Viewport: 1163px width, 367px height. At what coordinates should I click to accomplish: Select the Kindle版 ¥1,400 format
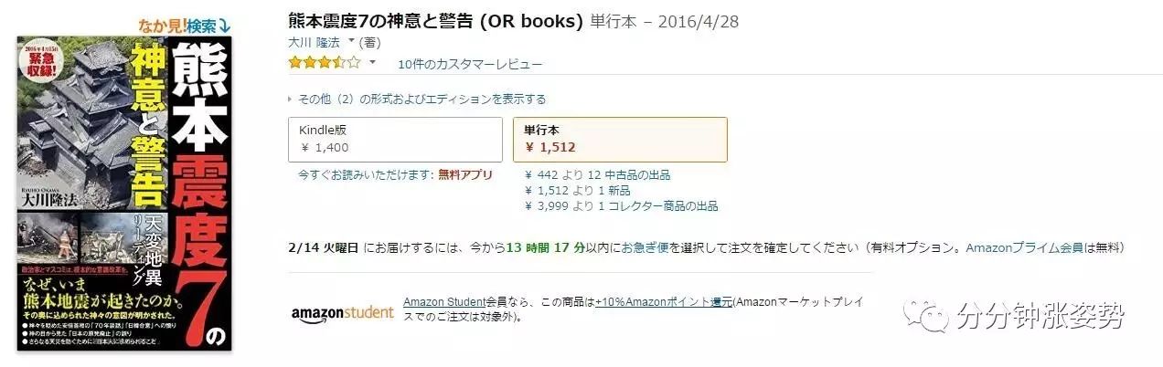click(395, 139)
